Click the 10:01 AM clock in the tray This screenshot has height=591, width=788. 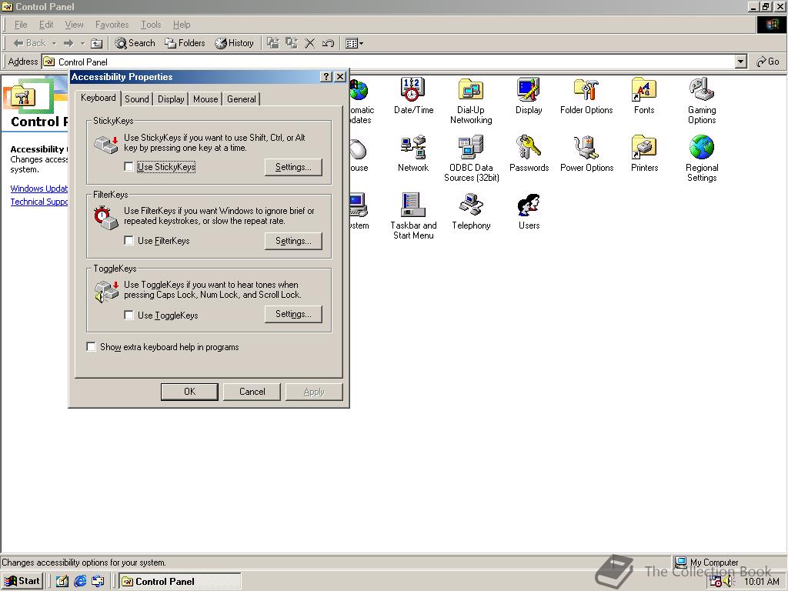761,582
